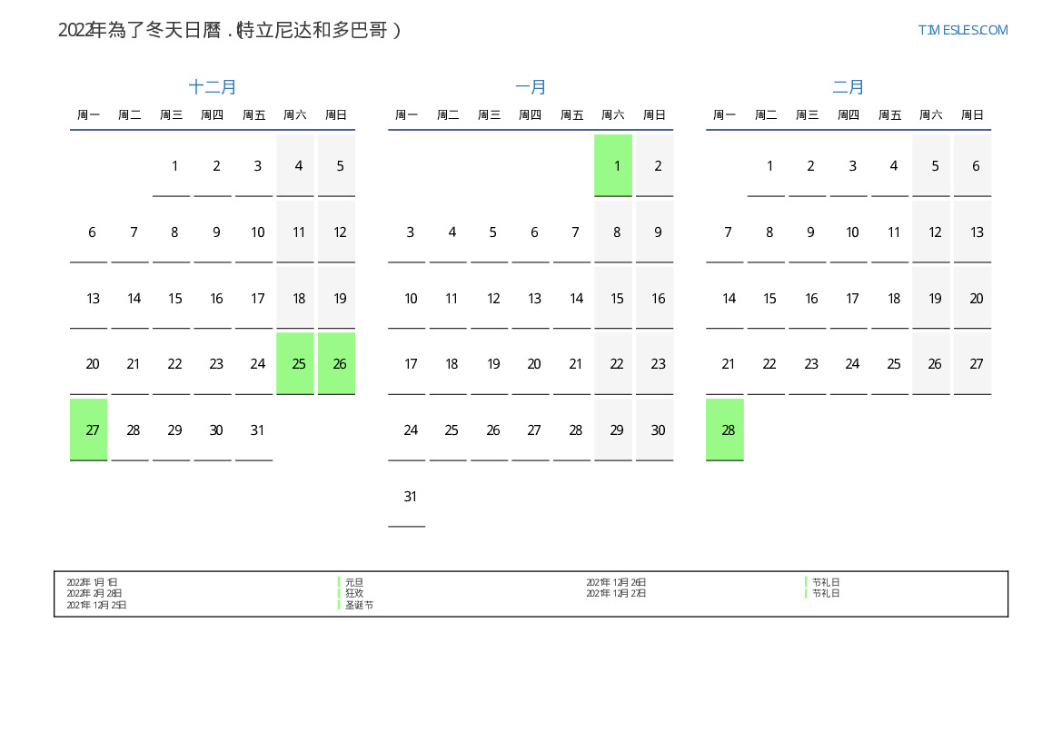Click January 31 in the calendar

tap(407, 496)
